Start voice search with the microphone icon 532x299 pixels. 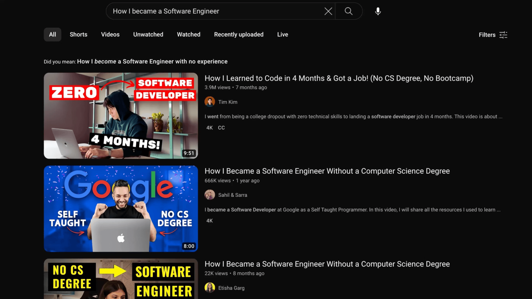(378, 11)
